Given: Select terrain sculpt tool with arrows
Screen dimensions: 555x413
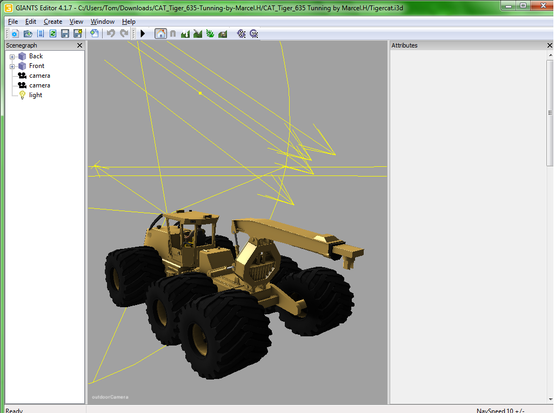Looking at the screenshot, I should pyautogui.click(x=185, y=34).
